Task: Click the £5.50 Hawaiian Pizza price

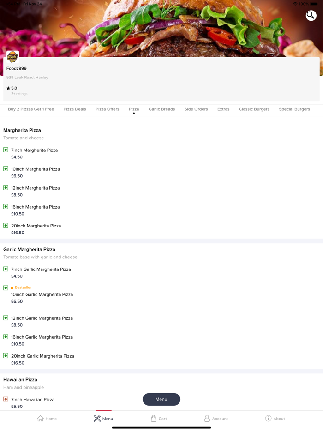Action: [17, 407]
